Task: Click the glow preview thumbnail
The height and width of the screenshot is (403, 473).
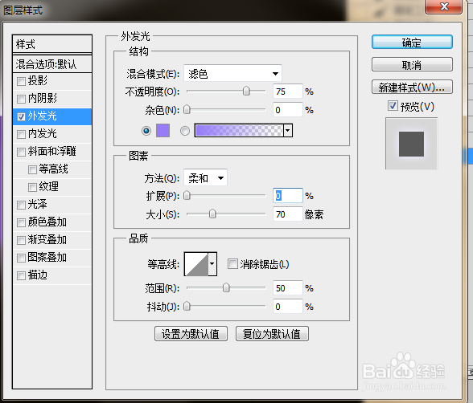Action: (412, 144)
